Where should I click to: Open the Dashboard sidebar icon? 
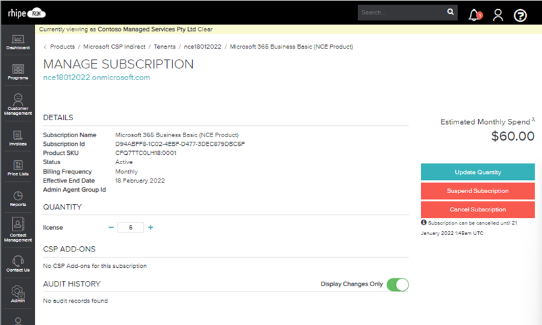coord(18,43)
